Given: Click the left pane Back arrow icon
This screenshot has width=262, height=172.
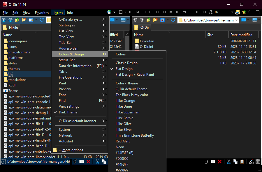Looking at the screenshot, I should 4,20.
